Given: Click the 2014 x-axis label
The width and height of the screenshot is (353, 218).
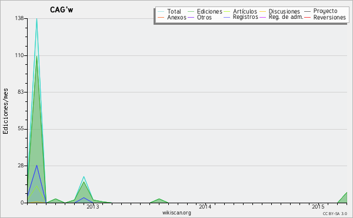Looking at the screenshot, I should (x=205, y=207).
